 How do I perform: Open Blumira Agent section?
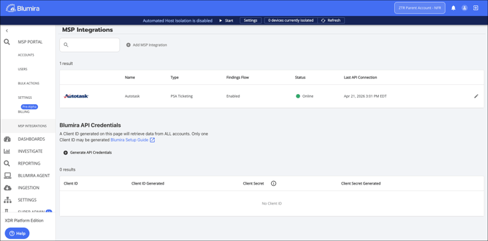click(34, 175)
